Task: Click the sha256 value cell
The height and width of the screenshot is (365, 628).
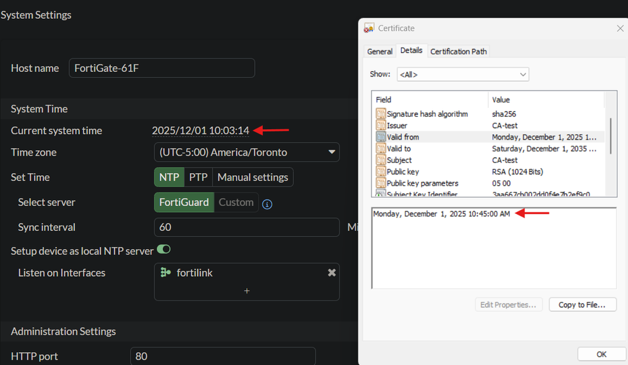Action: click(x=504, y=114)
